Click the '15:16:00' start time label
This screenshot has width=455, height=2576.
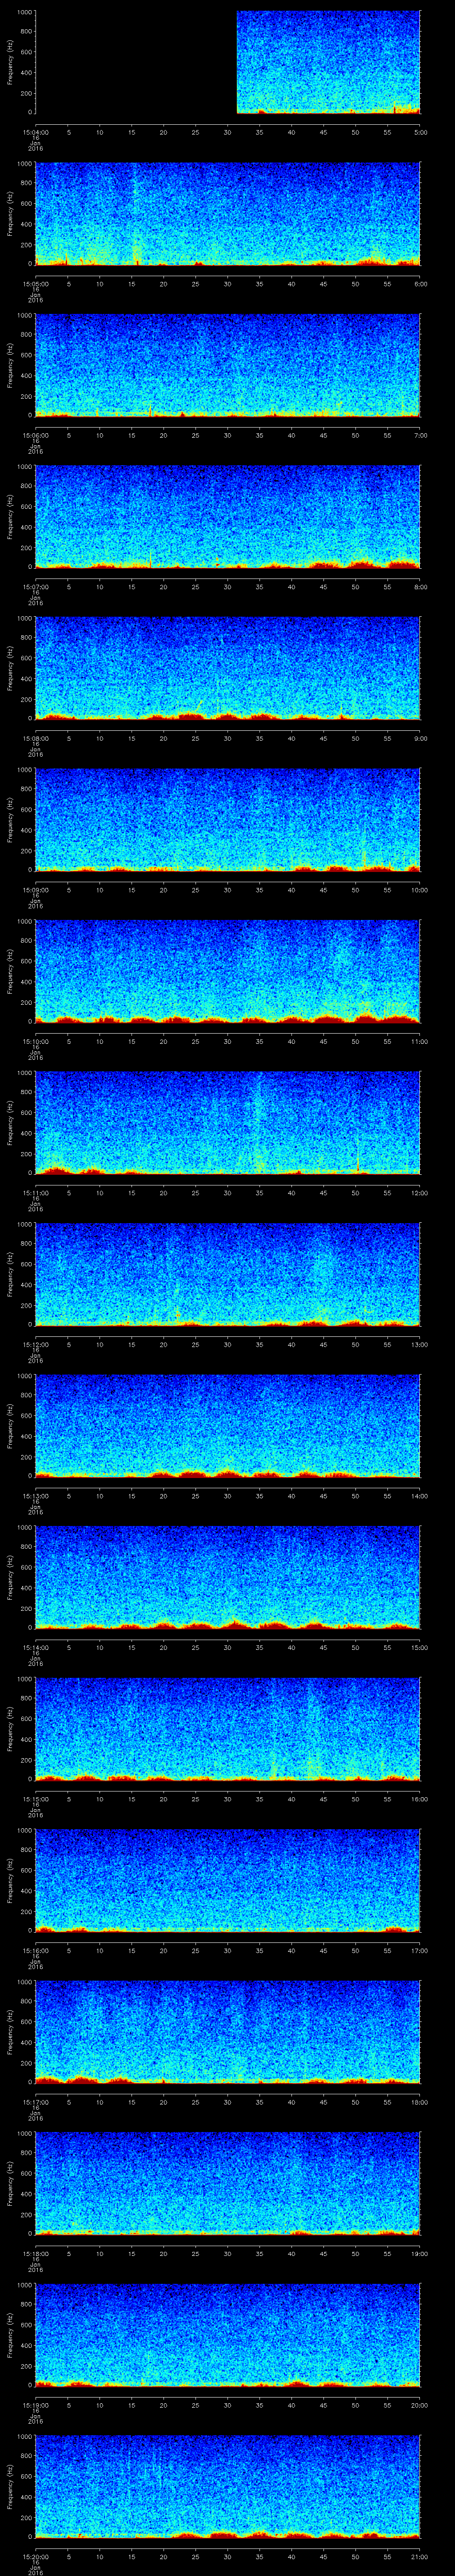(x=35, y=1950)
